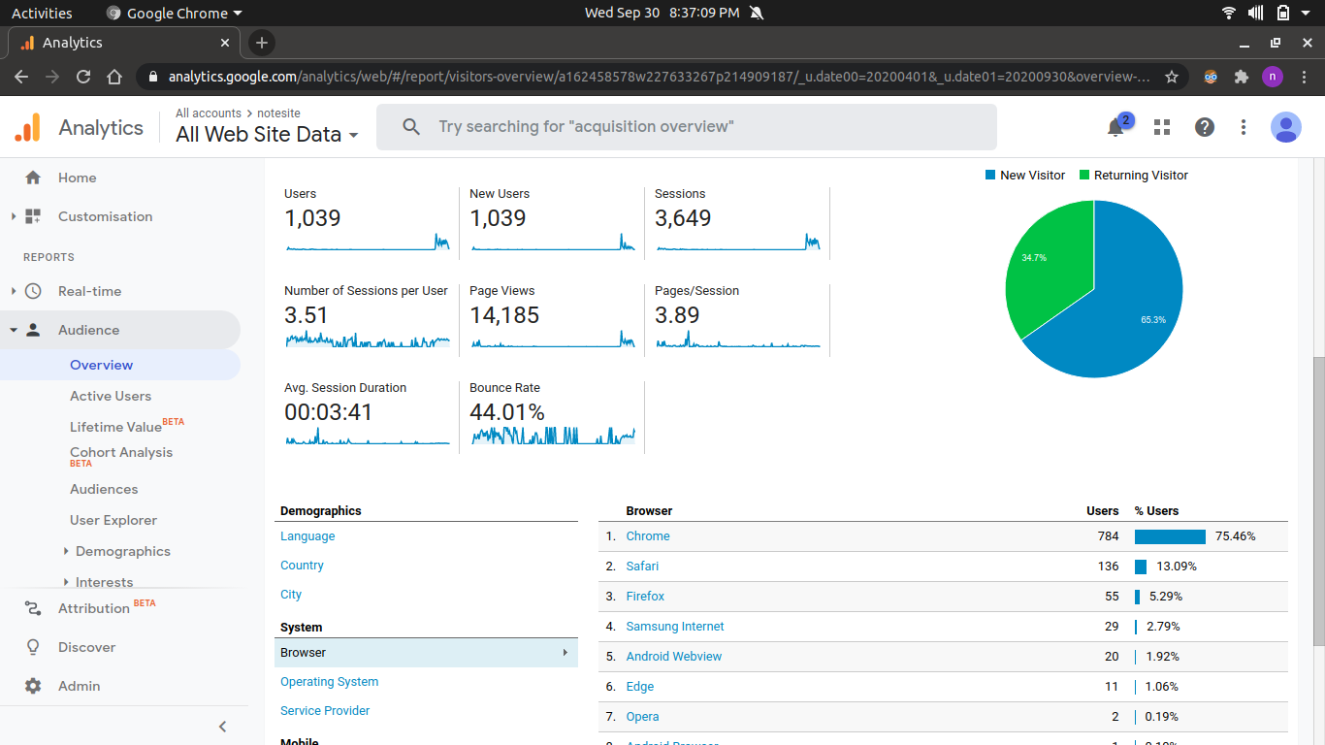
Task: Click Operating System link
Action: click(x=330, y=682)
